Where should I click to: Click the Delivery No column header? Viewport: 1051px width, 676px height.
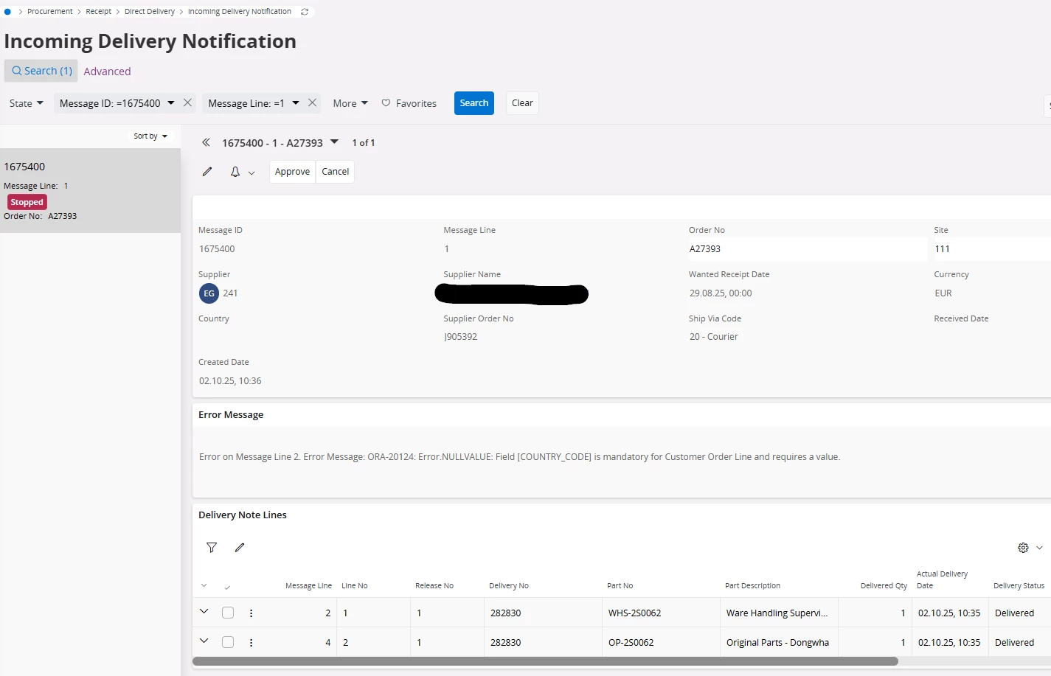509,586
